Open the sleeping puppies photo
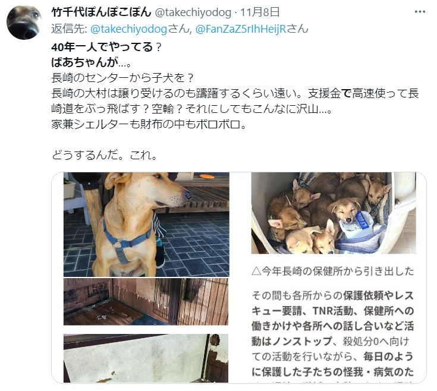 (334, 213)
